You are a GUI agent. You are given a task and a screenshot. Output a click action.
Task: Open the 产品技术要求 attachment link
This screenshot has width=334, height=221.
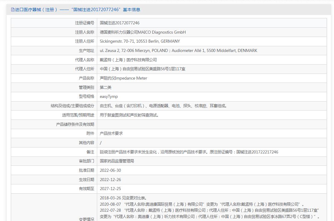pos(111,133)
